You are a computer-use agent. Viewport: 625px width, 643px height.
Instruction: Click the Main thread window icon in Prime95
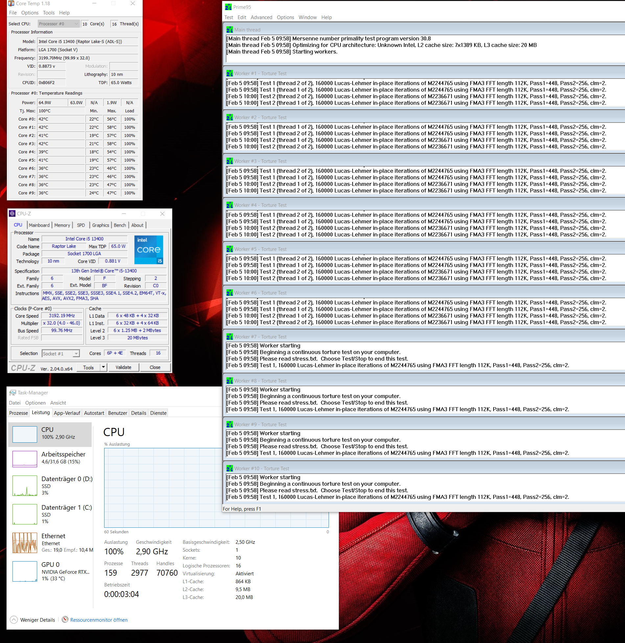click(x=229, y=30)
